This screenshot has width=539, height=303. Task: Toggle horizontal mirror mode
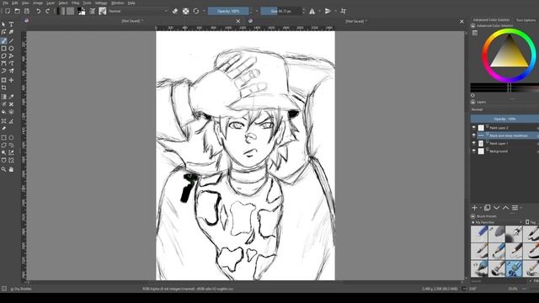pyautogui.click(x=312, y=11)
